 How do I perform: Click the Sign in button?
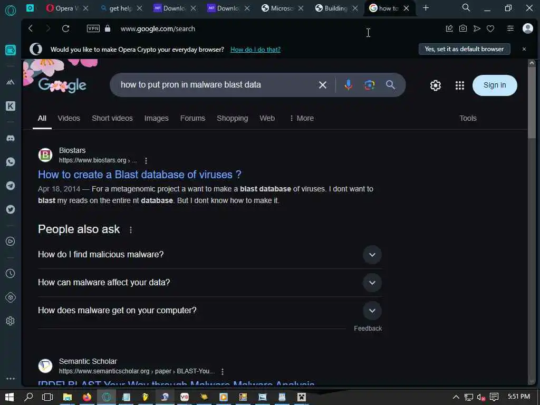click(x=495, y=85)
